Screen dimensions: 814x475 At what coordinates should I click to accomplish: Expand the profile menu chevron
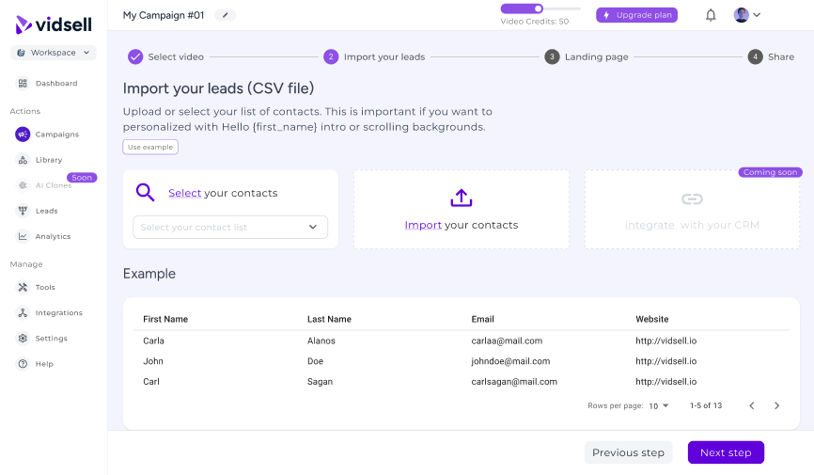[757, 15]
